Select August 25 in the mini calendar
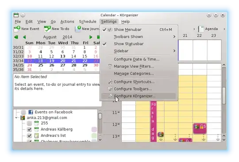 [x=40, y=65]
